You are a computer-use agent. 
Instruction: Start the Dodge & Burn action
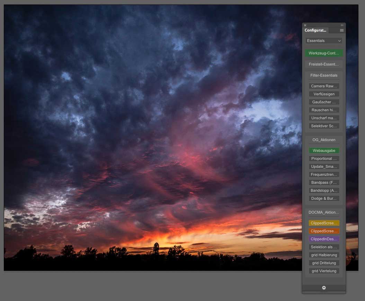(x=324, y=198)
